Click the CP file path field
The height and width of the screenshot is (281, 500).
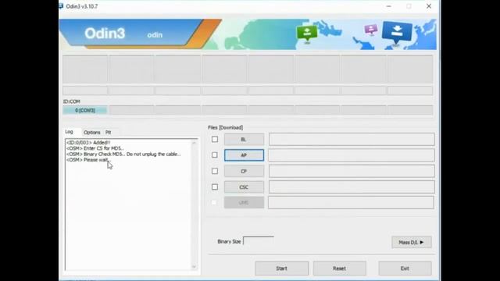352,171
